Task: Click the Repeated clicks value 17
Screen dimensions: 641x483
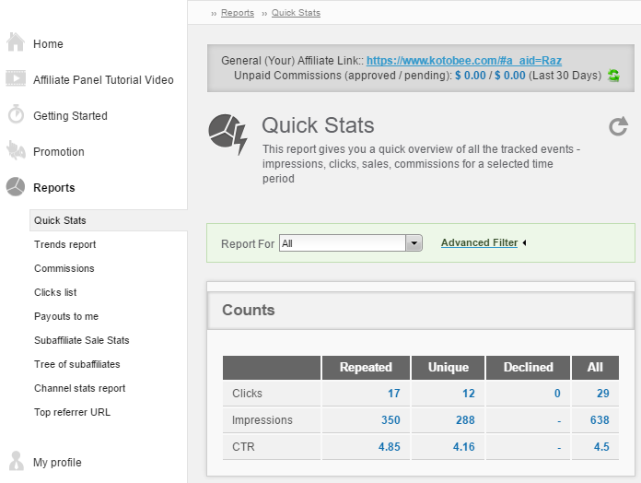Action: click(x=393, y=394)
